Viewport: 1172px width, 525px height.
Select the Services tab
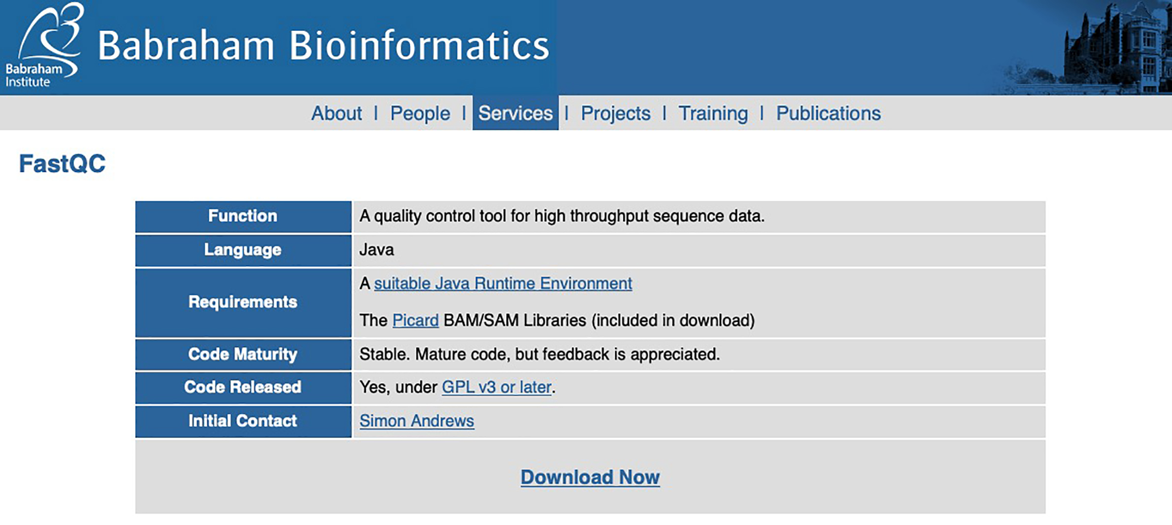(x=515, y=113)
